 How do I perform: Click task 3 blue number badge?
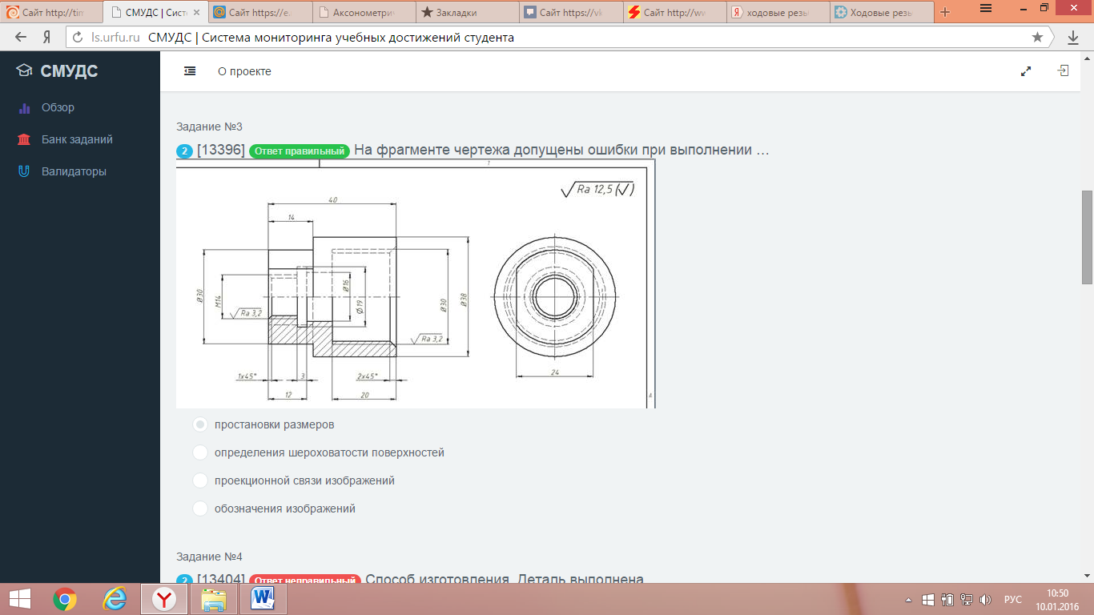(x=184, y=151)
